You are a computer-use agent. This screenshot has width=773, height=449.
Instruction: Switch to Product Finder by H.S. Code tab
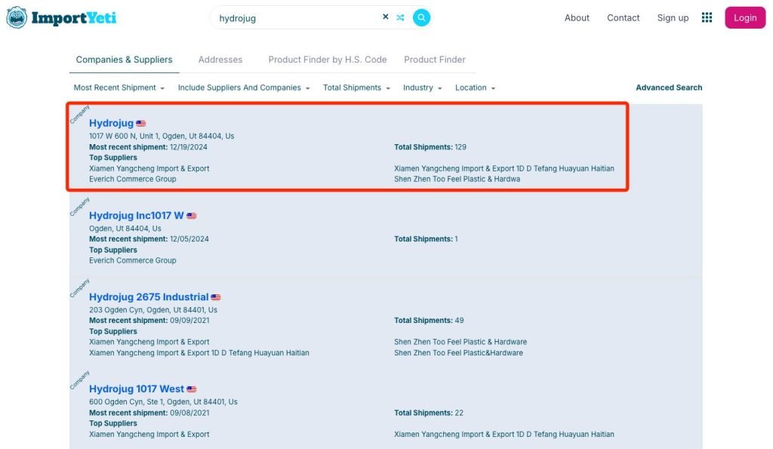[x=328, y=60]
